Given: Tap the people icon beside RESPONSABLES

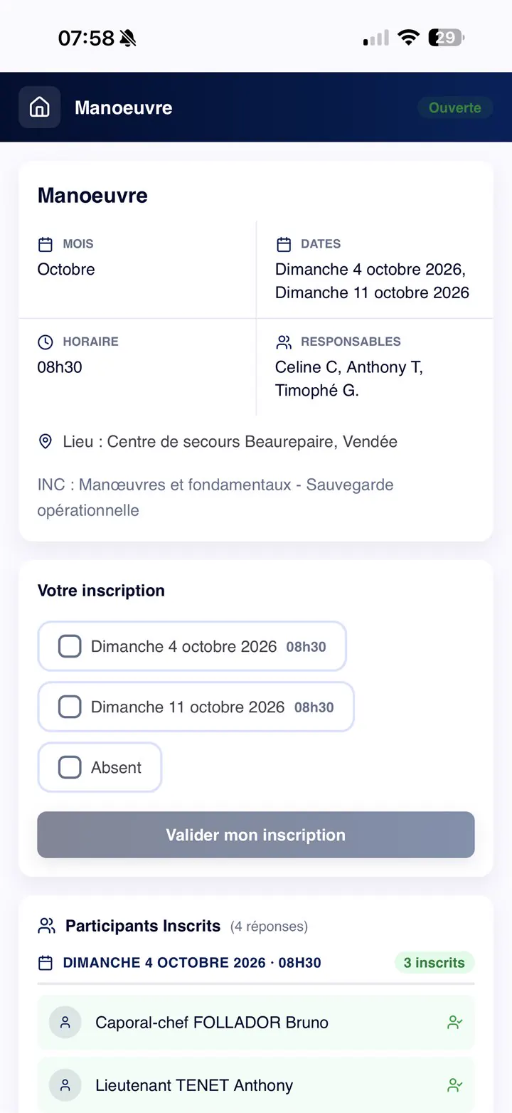Looking at the screenshot, I should pyautogui.click(x=284, y=342).
